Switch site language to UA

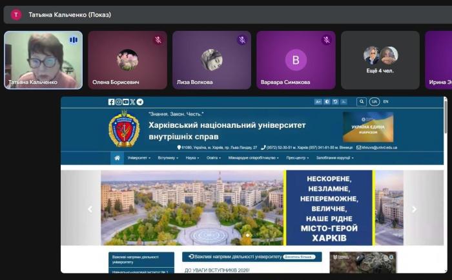pos(374,102)
